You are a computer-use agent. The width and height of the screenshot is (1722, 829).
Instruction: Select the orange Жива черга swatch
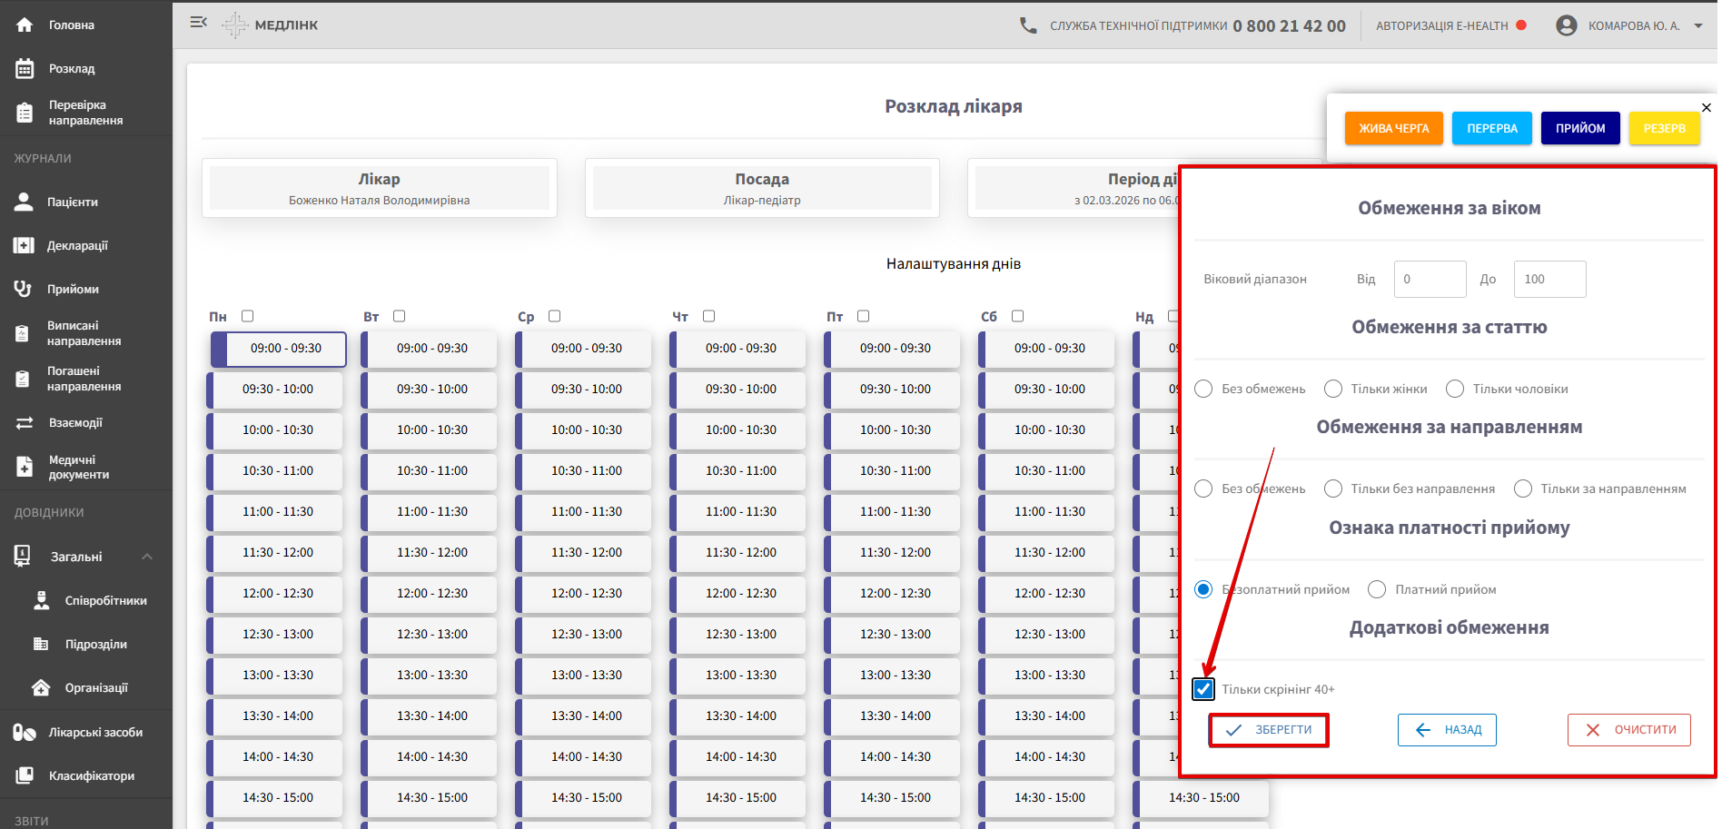1393,129
